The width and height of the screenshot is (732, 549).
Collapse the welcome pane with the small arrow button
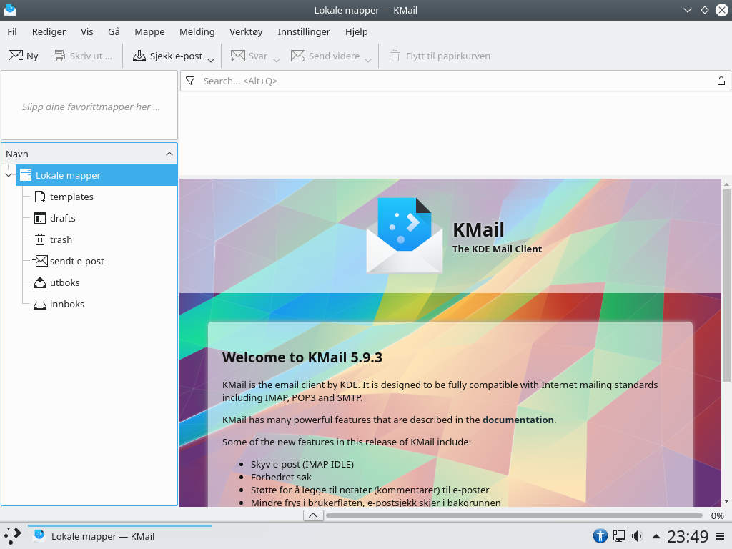pos(312,515)
